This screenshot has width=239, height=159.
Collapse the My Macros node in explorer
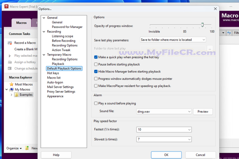(x=7, y=89)
